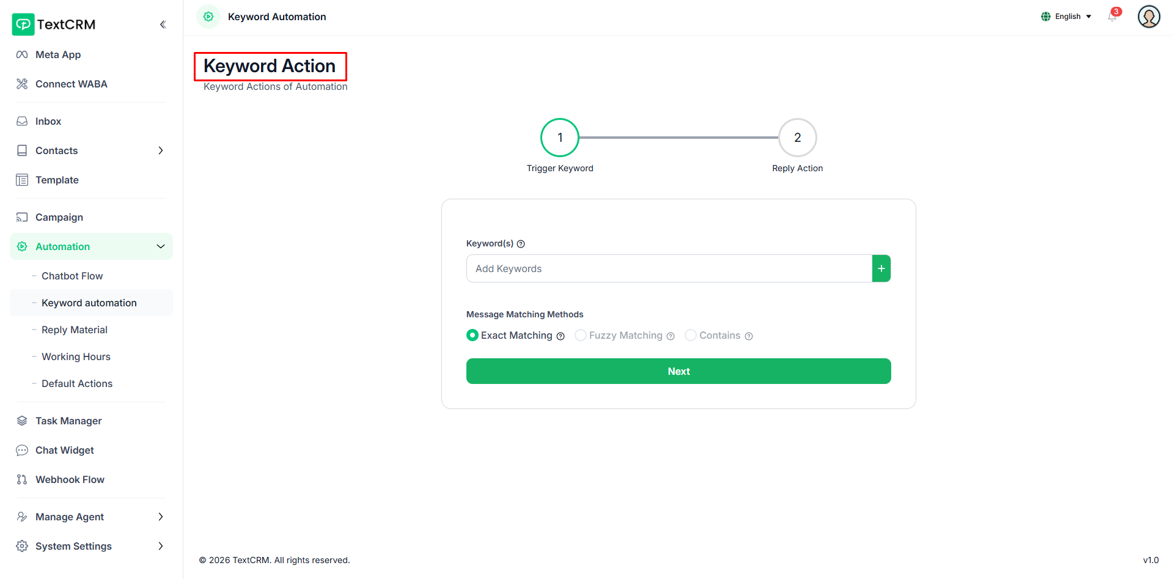The width and height of the screenshot is (1173, 579).
Task: Open the English language dropdown
Action: 1067,17
